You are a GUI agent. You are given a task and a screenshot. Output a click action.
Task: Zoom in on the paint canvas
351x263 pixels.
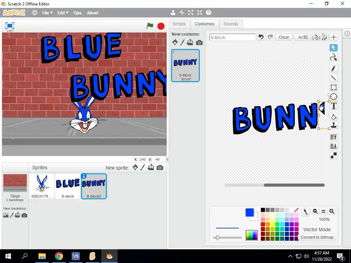[x=332, y=211]
